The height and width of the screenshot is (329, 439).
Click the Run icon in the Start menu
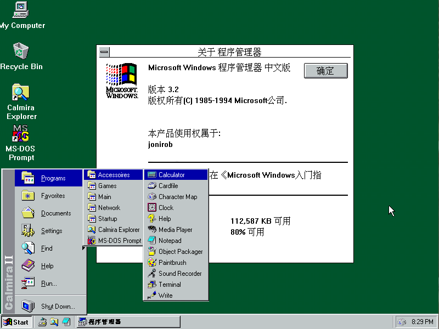[28, 283]
